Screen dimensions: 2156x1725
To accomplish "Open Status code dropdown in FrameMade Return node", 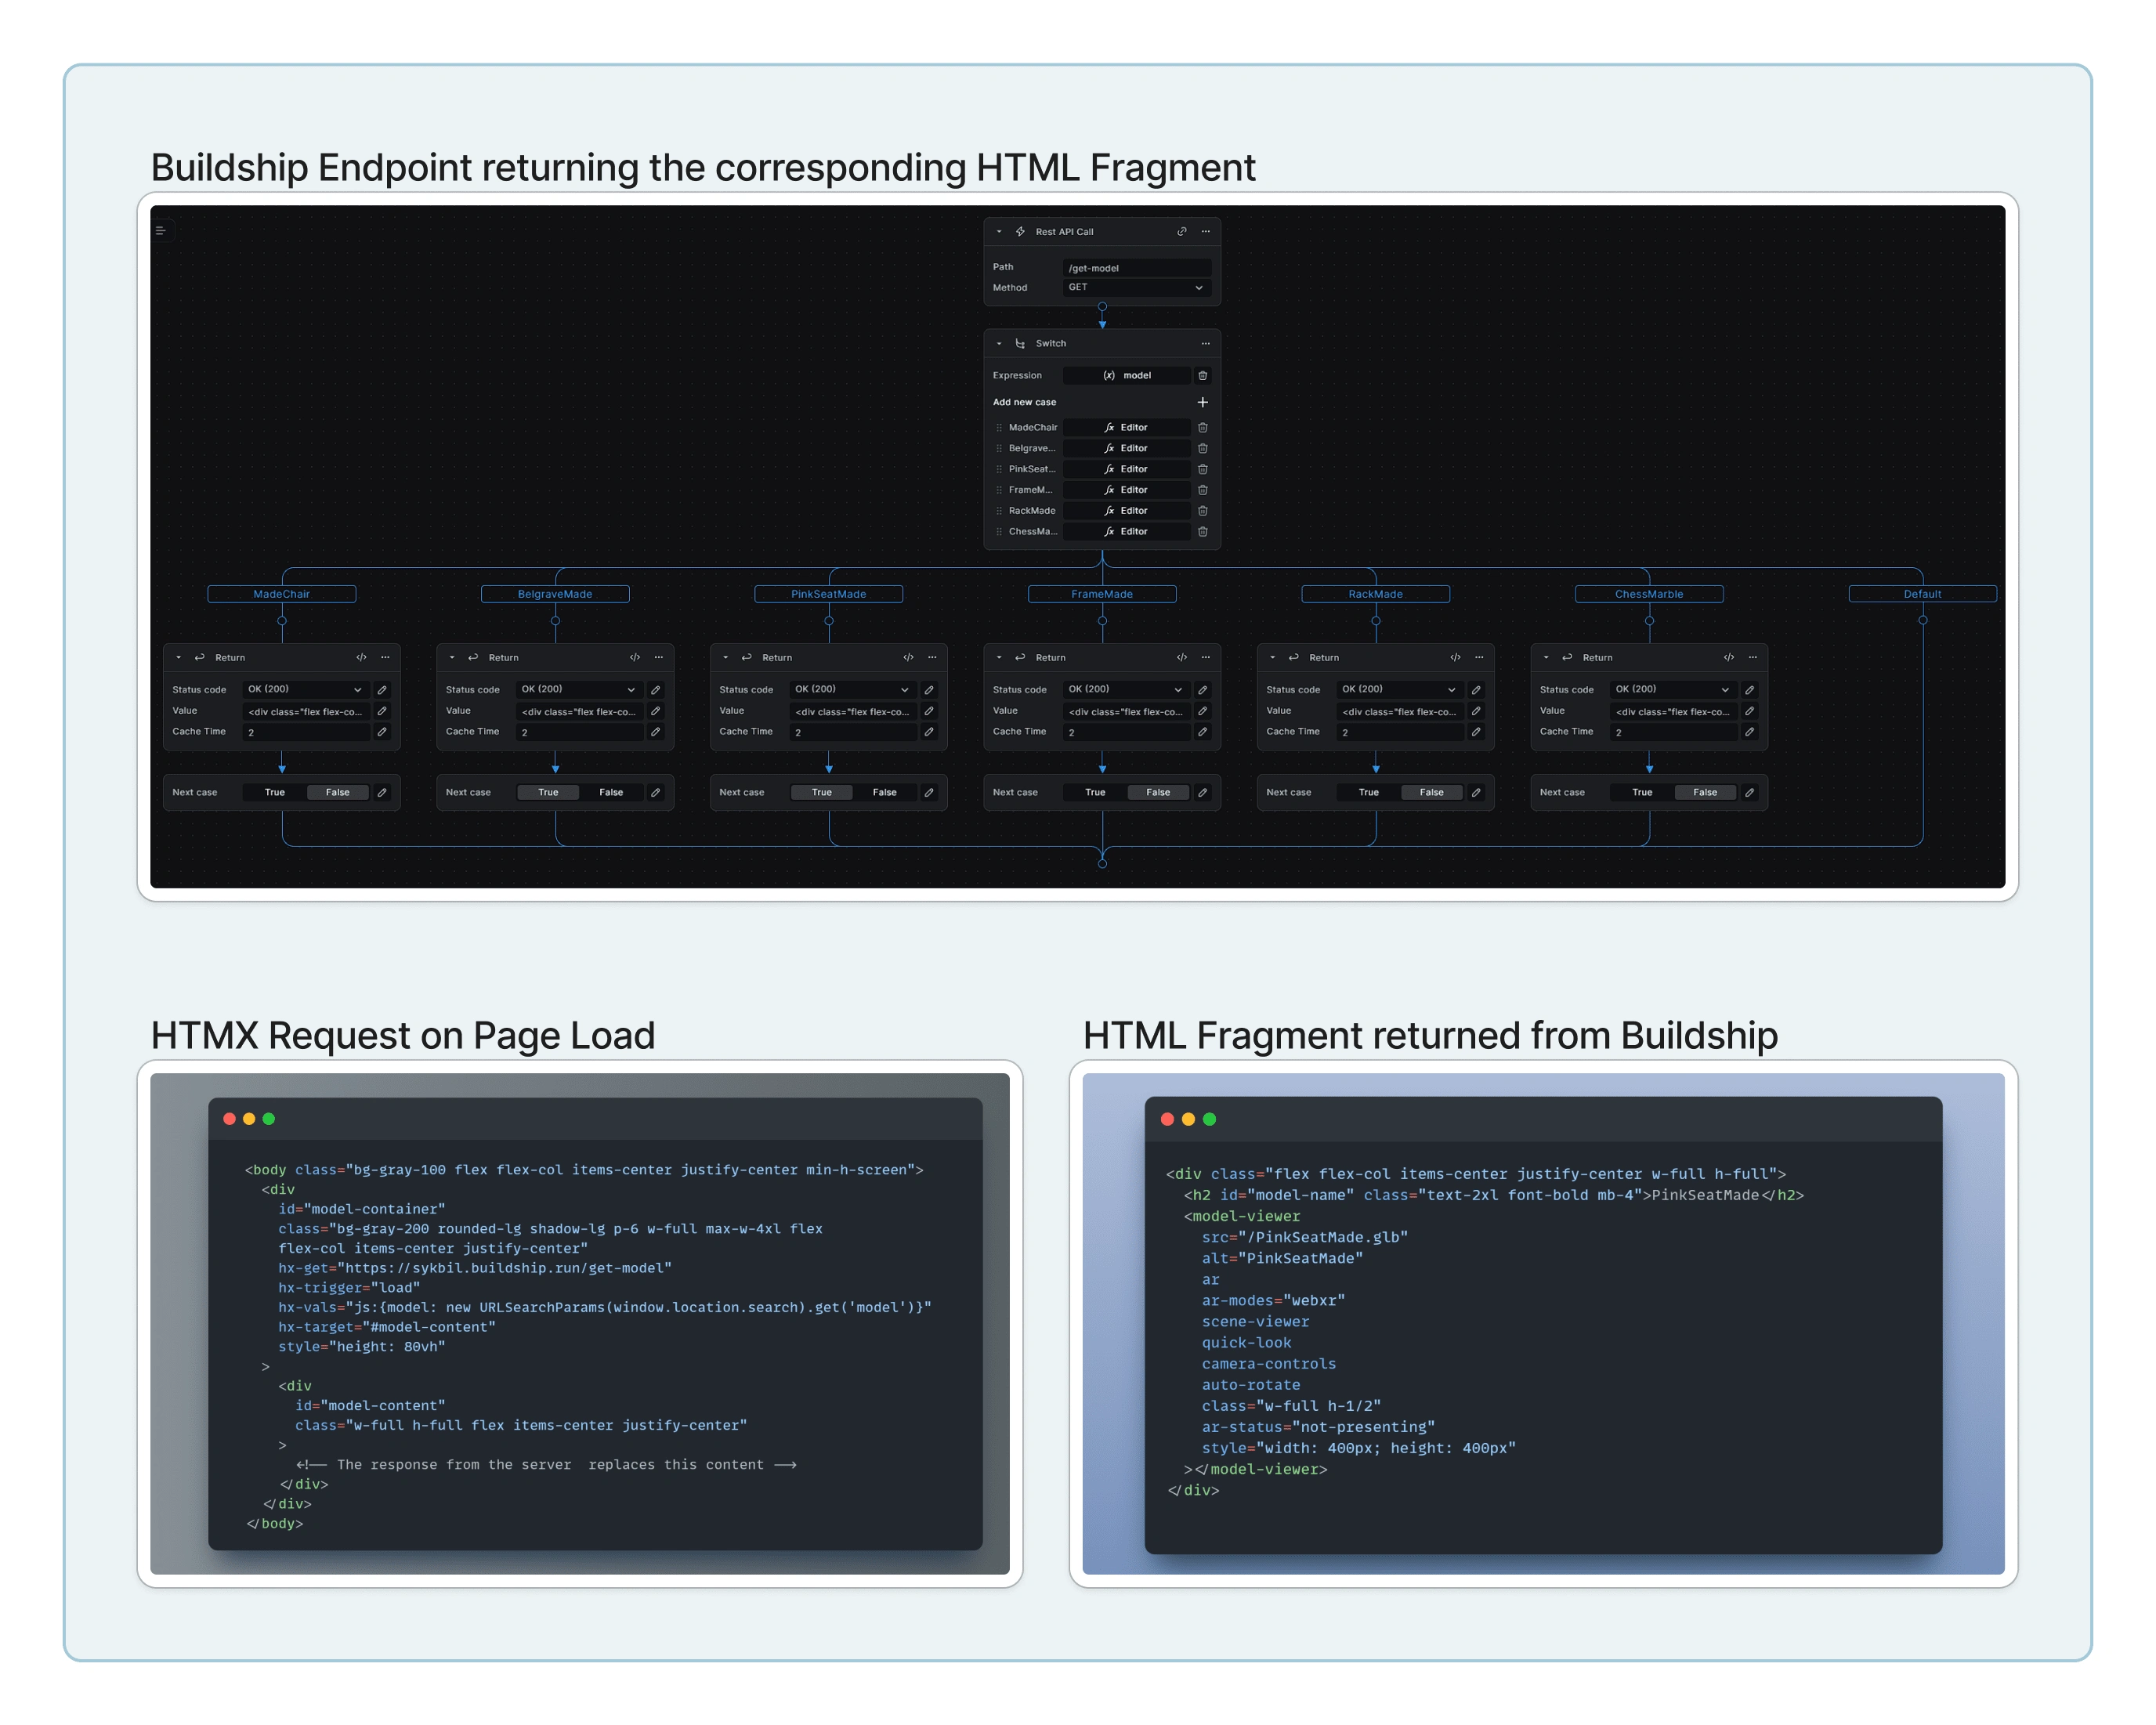I will tap(1127, 689).
